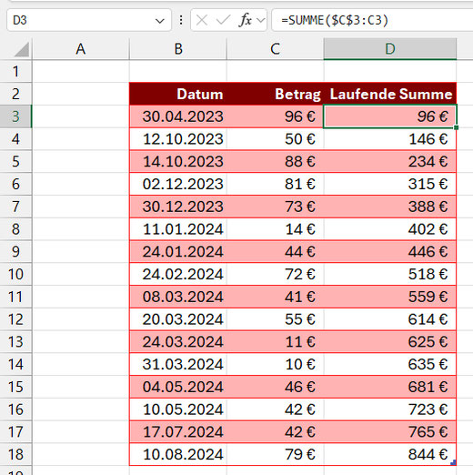Click the Betrag header cell
Screen dimensions: 473x475
(x=275, y=94)
